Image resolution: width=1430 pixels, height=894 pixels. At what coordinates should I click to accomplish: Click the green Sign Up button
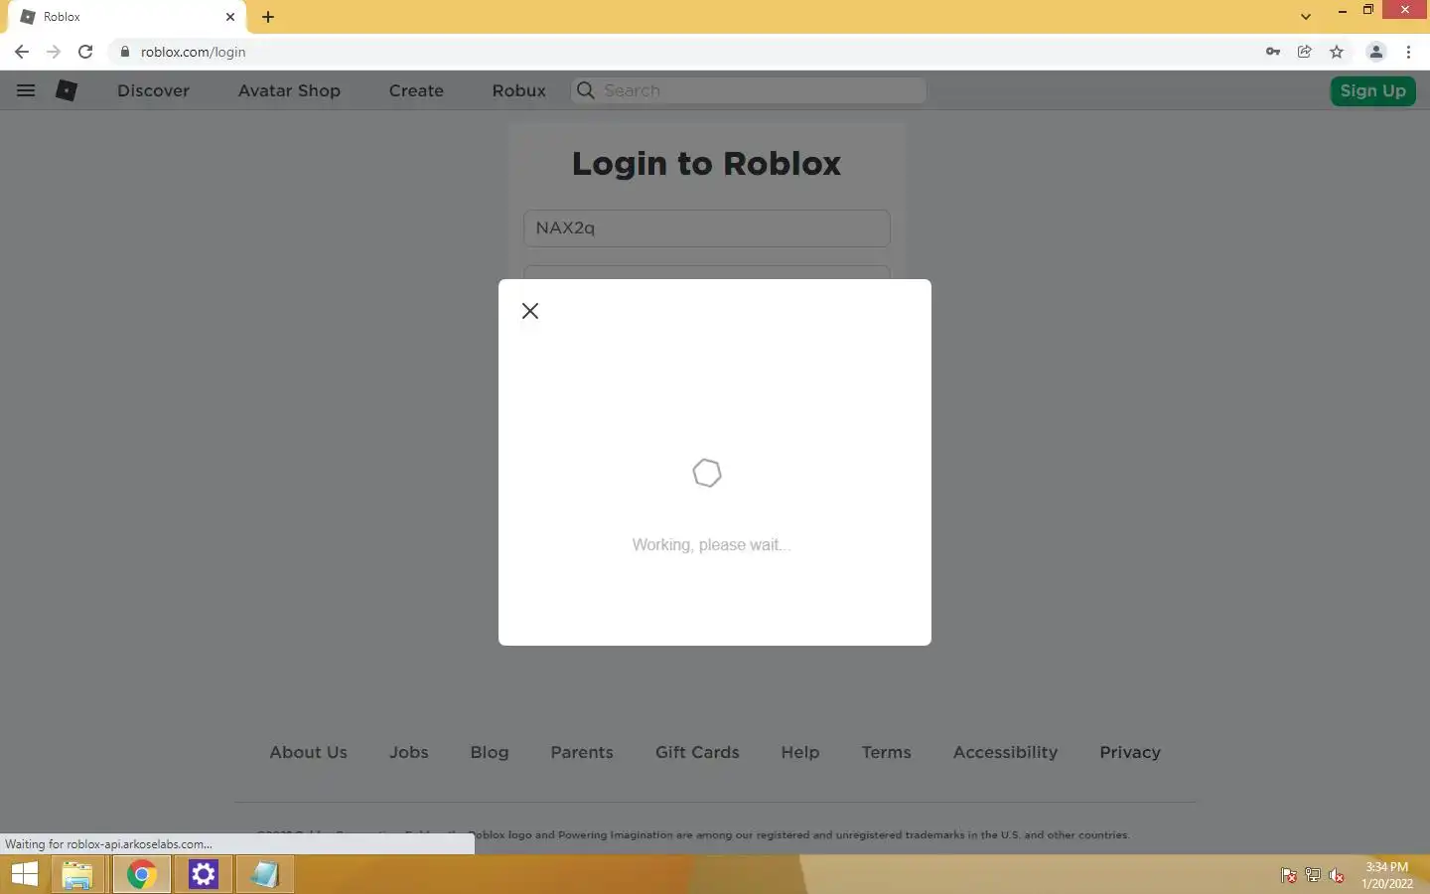[1372, 90]
